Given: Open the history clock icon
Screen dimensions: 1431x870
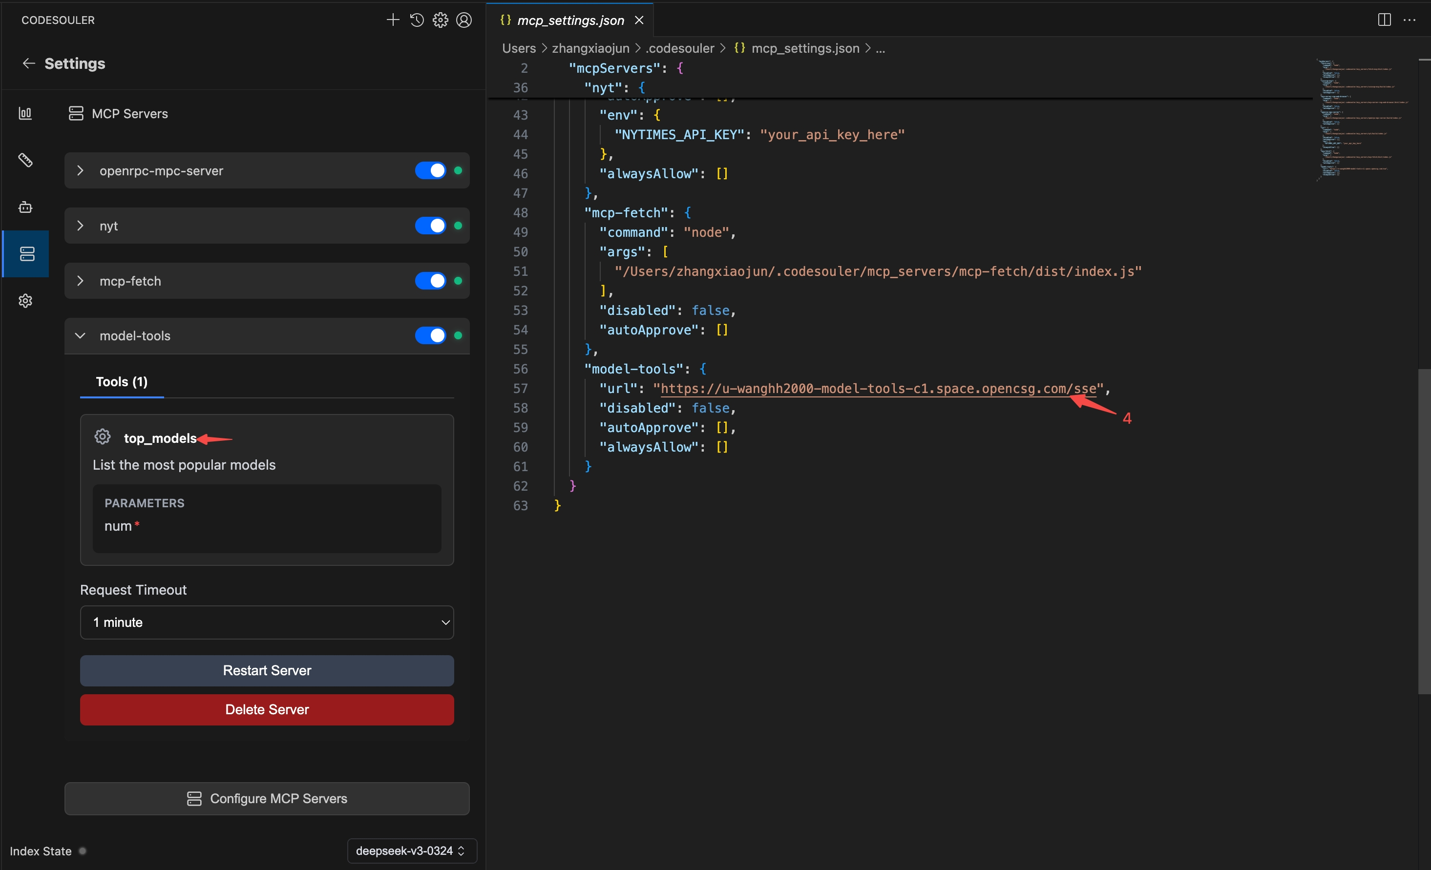Looking at the screenshot, I should (417, 21).
